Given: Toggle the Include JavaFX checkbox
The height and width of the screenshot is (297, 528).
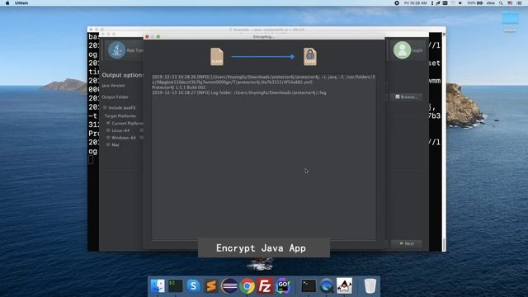Looking at the screenshot, I should (x=105, y=107).
